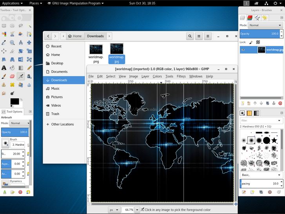Toggle Lock pixels brush icon in Layers

point(251,42)
